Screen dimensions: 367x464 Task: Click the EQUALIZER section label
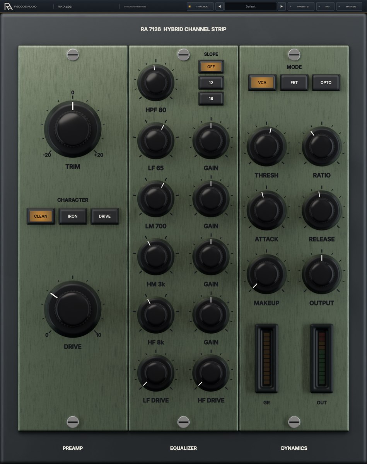[x=183, y=448]
